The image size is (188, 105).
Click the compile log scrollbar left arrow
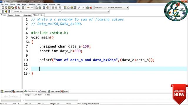(x=23, y=100)
